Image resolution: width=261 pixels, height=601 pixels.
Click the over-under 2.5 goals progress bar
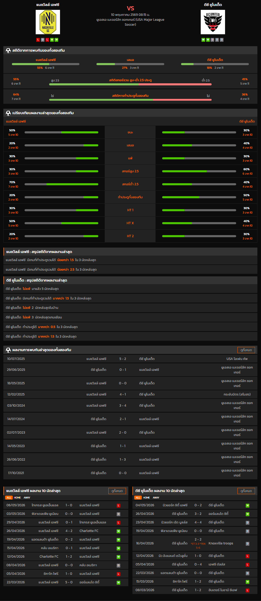pyautogui.click(x=130, y=84)
